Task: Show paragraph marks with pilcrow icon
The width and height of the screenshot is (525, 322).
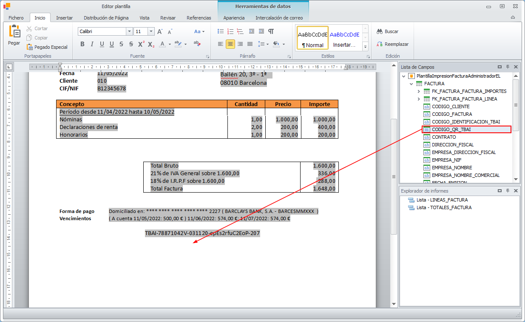Action: (x=271, y=31)
